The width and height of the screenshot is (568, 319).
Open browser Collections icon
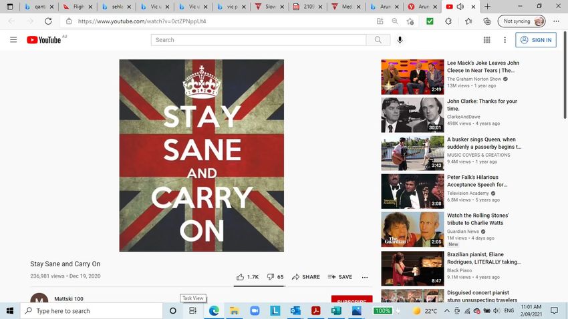[x=487, y=21]
